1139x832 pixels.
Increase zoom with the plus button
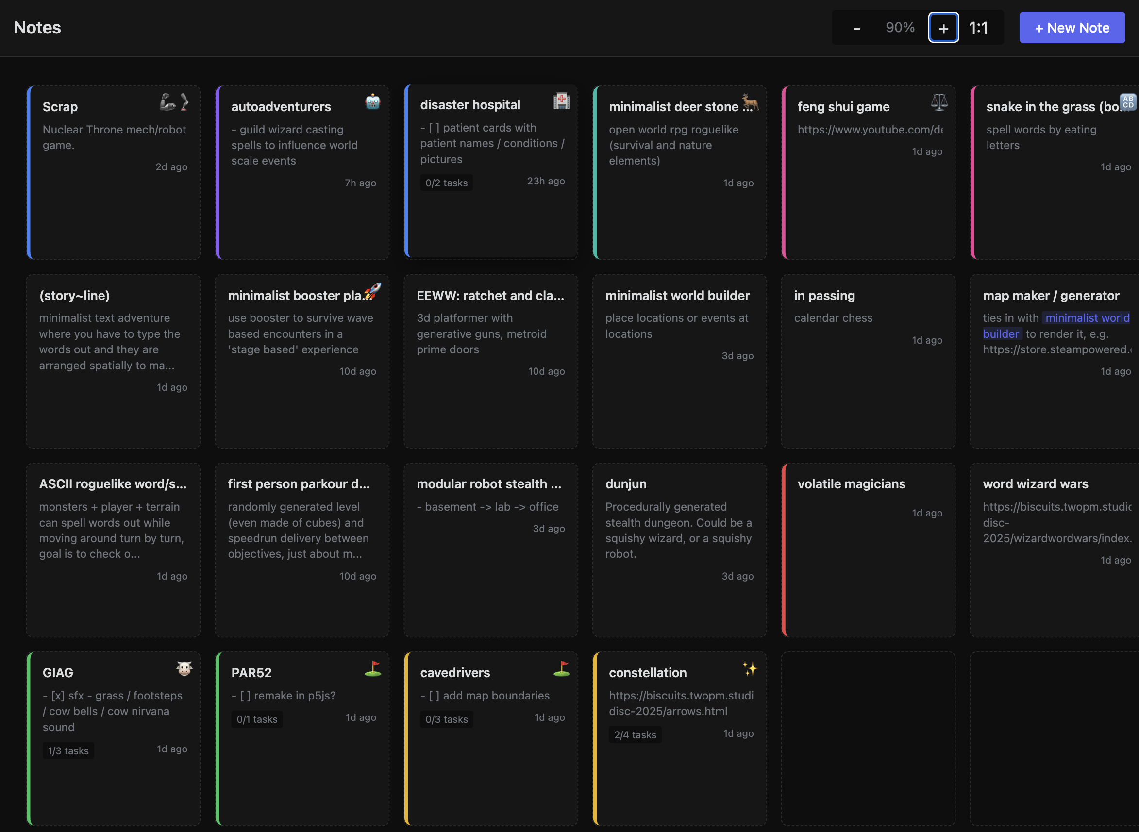(x=943, y=28)
